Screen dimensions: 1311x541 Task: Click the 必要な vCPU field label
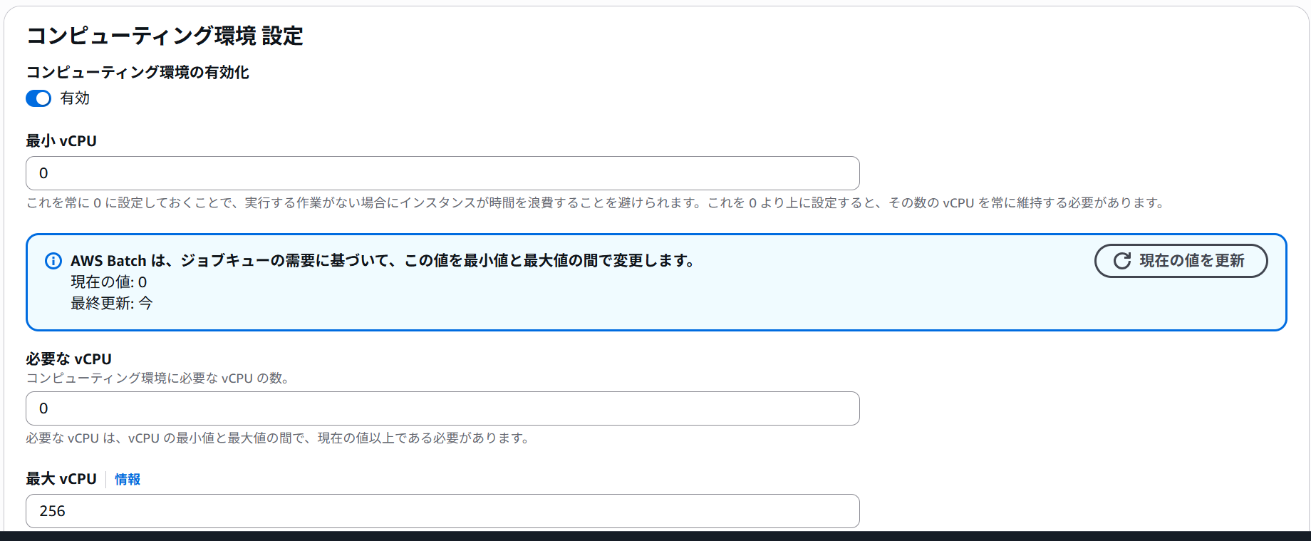tap(68, 359)
